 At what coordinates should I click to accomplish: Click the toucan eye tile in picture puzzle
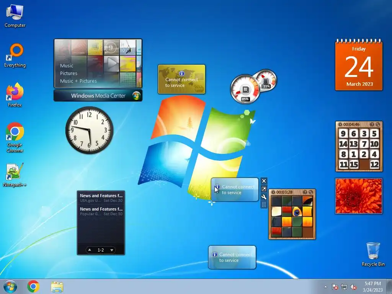point(297,212)
